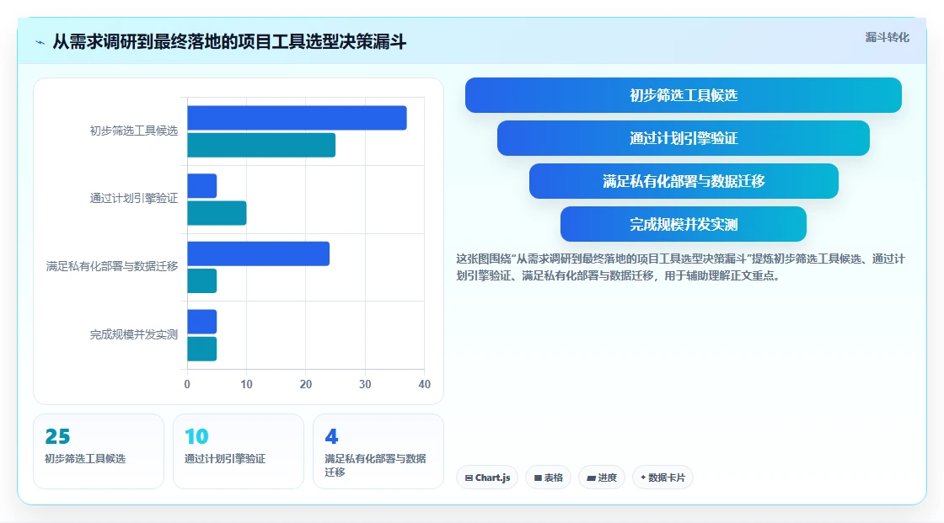Click the chart axis label 满足私有化部署与数据迁移
Screen dimensions: 944x523
pyautogui.click(x=112, y=266)
